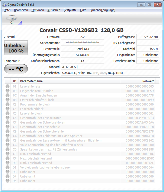164x192 pixels.
Task: Select Gesamtzahl der Fehlerbits im Flash-Speicher
Action: [51, 136]
